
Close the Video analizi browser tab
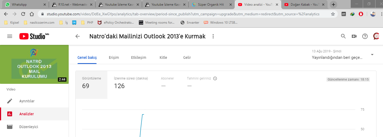[277, 5]
